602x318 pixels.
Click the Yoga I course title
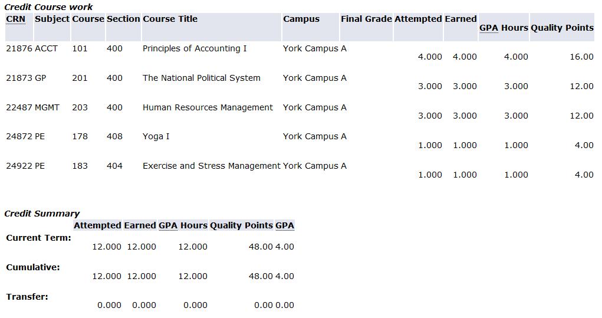click(x=156, y=137)
